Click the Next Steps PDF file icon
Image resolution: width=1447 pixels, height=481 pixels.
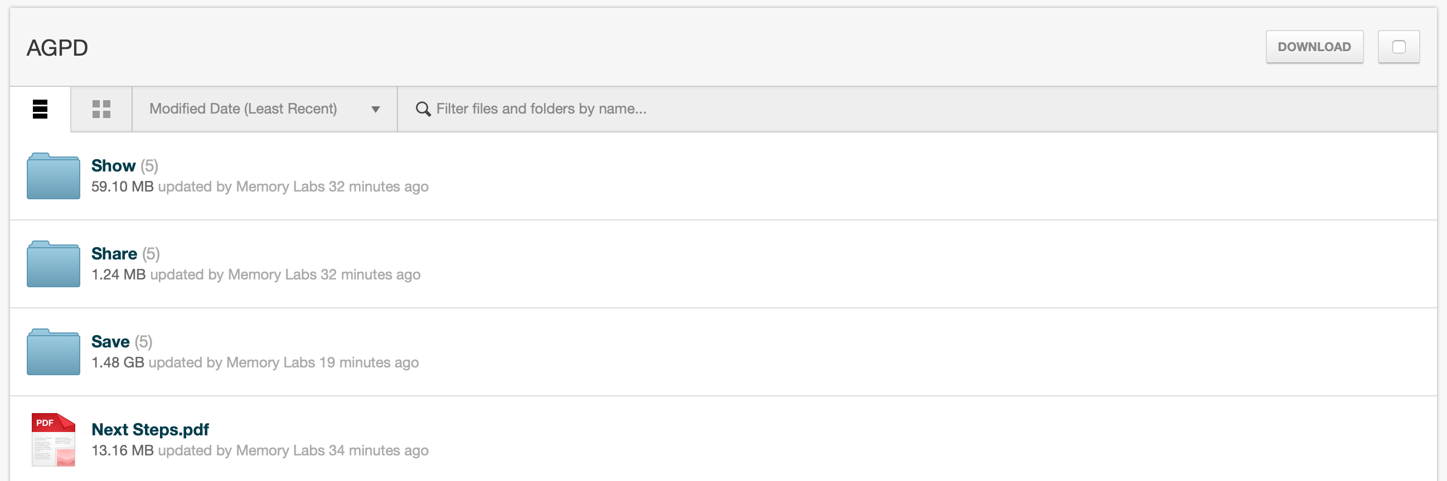(x=54, y=440)
